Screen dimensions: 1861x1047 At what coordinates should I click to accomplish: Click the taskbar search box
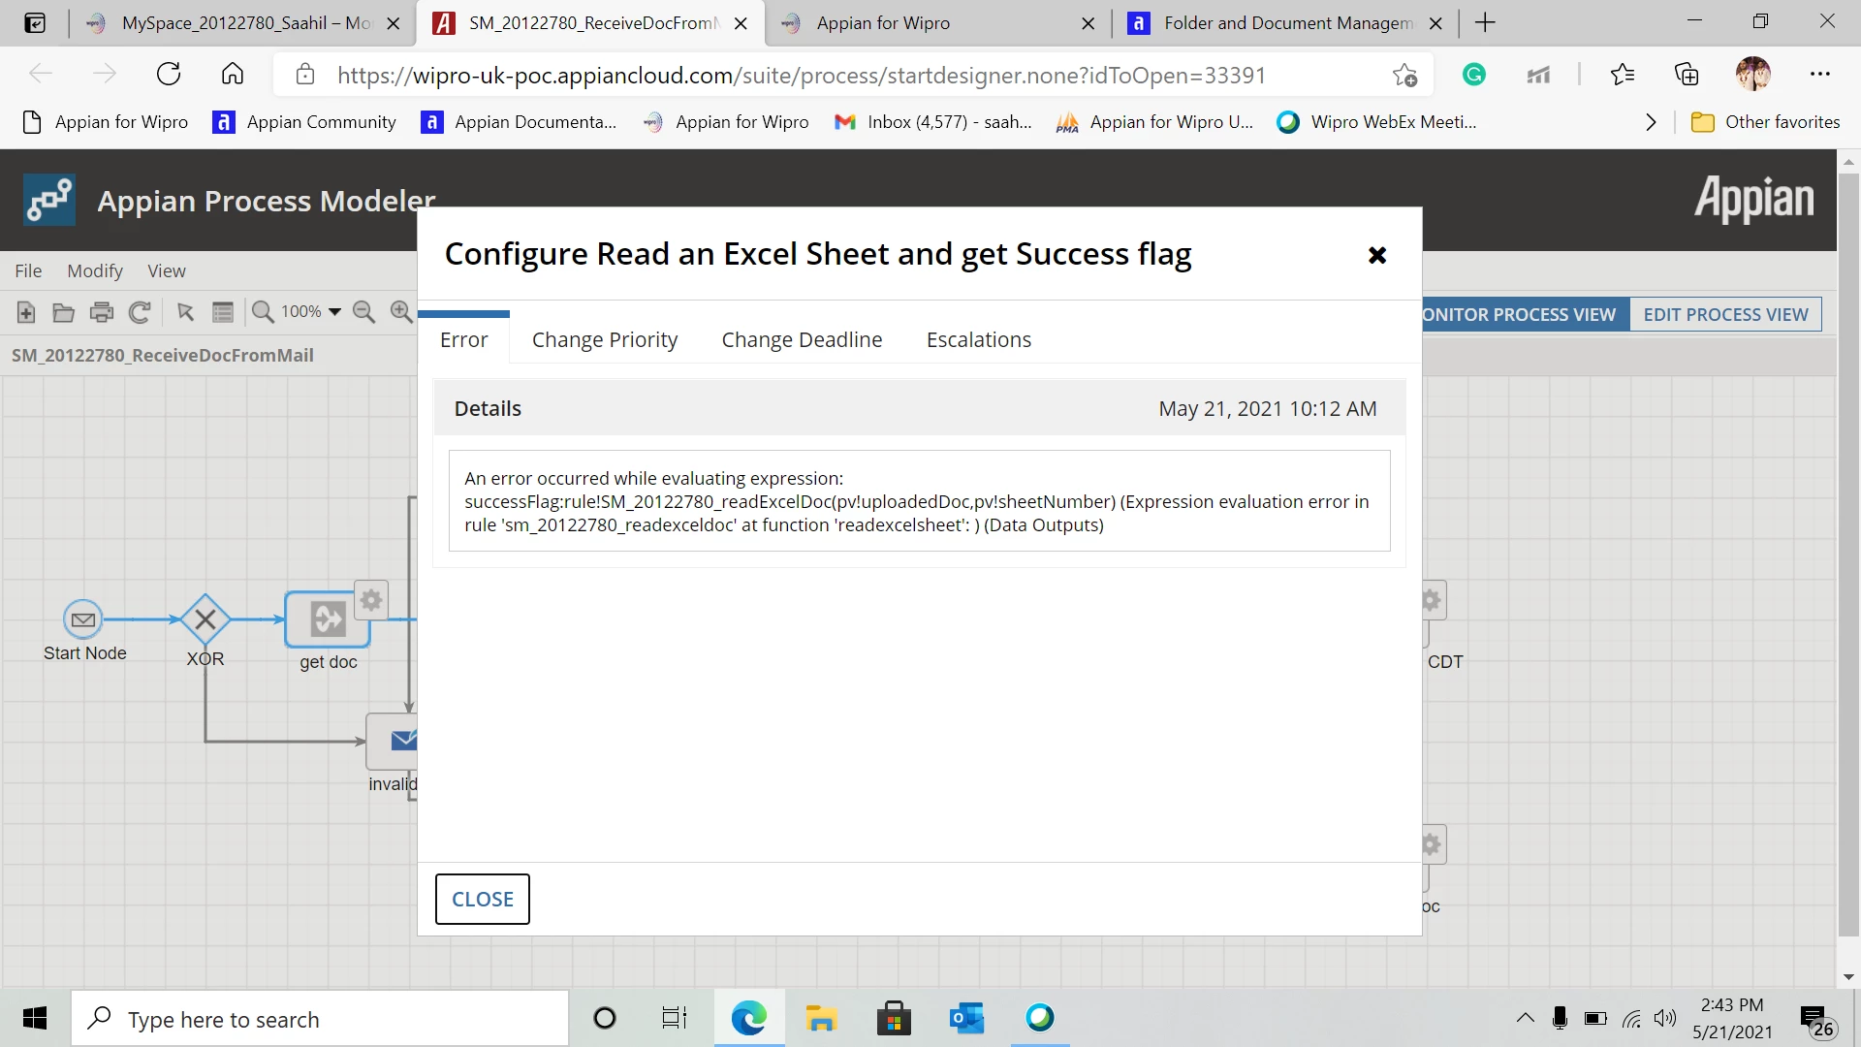point(320,1019)
